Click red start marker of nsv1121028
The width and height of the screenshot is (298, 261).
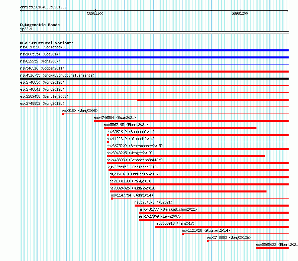183,234
